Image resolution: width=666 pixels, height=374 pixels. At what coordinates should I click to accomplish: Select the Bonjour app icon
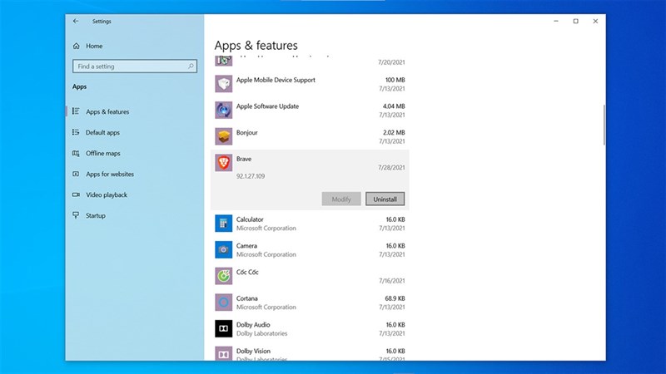pos(223,136)
